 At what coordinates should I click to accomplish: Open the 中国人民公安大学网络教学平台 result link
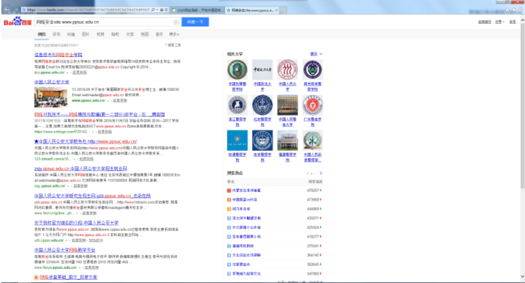tap(65, 250)
